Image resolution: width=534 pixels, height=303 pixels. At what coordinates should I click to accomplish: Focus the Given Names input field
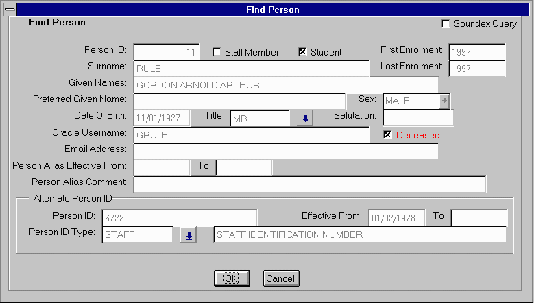[x=286, y=85]
